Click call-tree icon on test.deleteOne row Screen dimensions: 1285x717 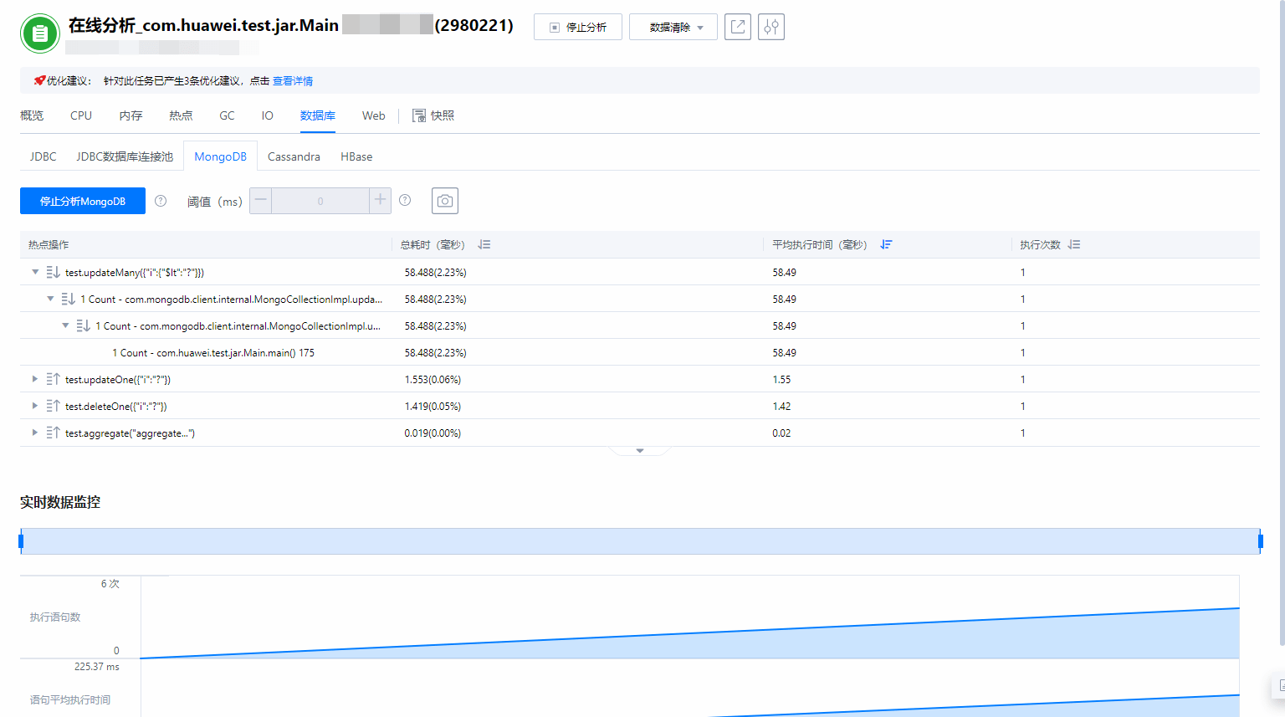[53, 406]
